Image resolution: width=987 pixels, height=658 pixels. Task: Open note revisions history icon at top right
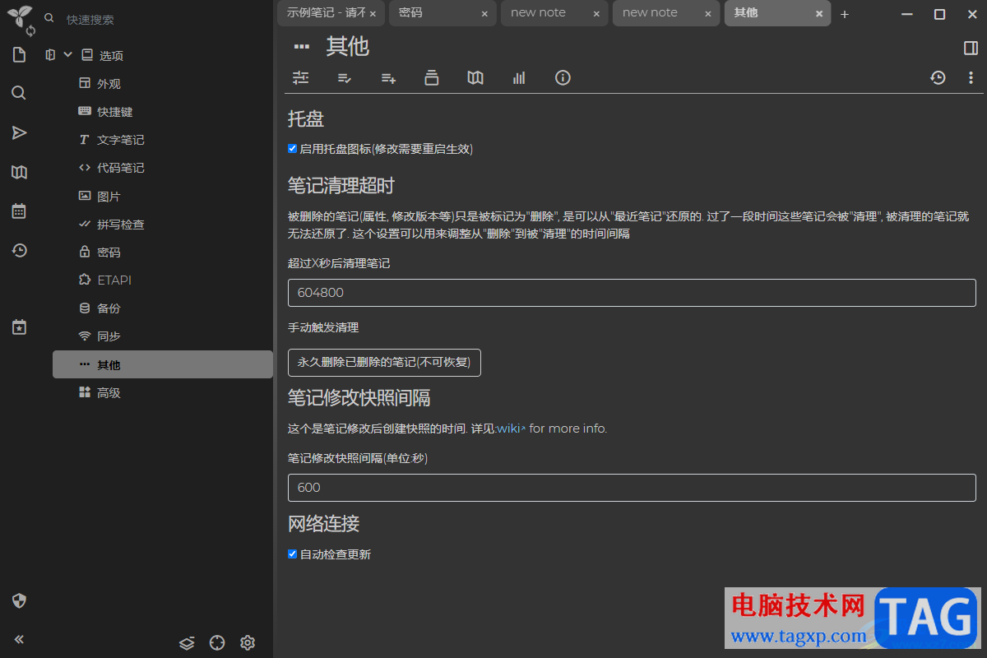pyautogui.click(x=938, y=77)
